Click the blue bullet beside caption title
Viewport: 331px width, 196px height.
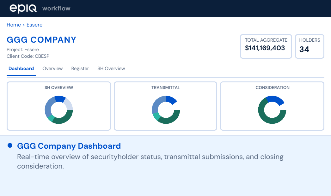10,146
